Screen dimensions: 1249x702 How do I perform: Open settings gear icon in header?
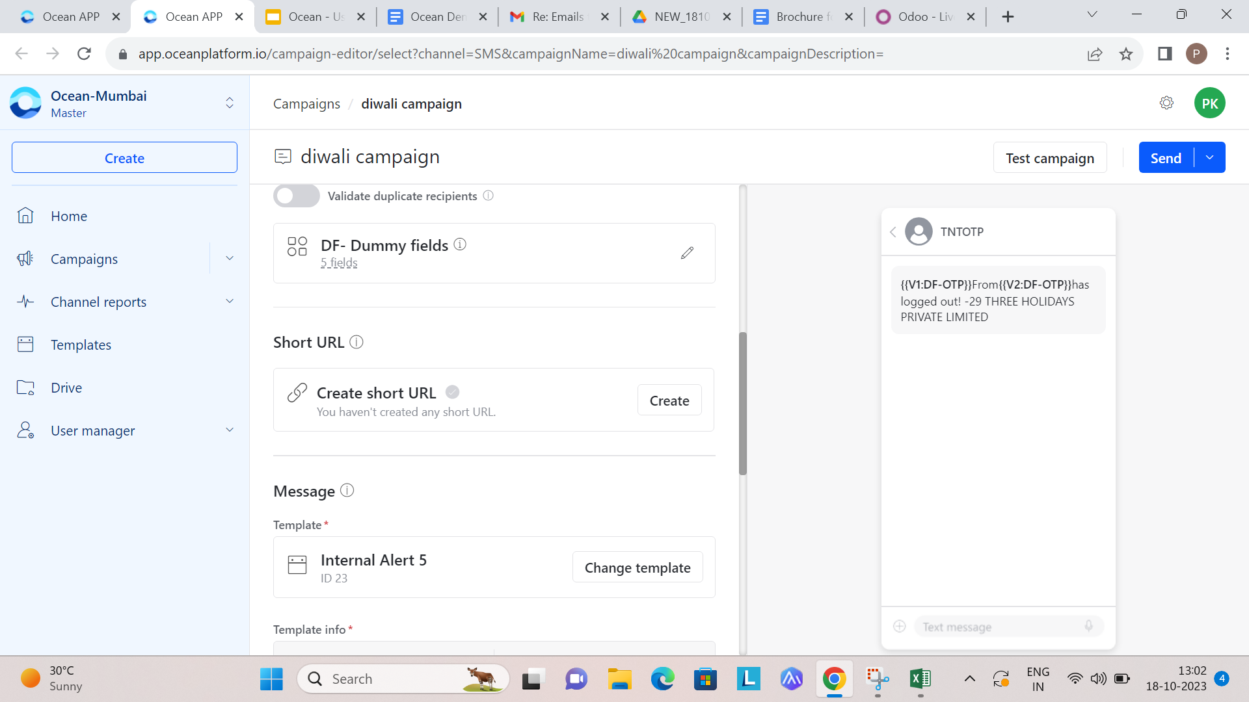(x=1166, y=103)
